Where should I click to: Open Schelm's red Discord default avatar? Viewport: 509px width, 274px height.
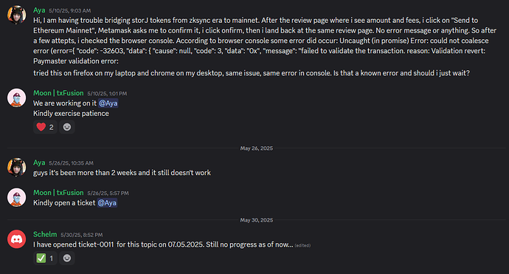(x=16, y=239)
